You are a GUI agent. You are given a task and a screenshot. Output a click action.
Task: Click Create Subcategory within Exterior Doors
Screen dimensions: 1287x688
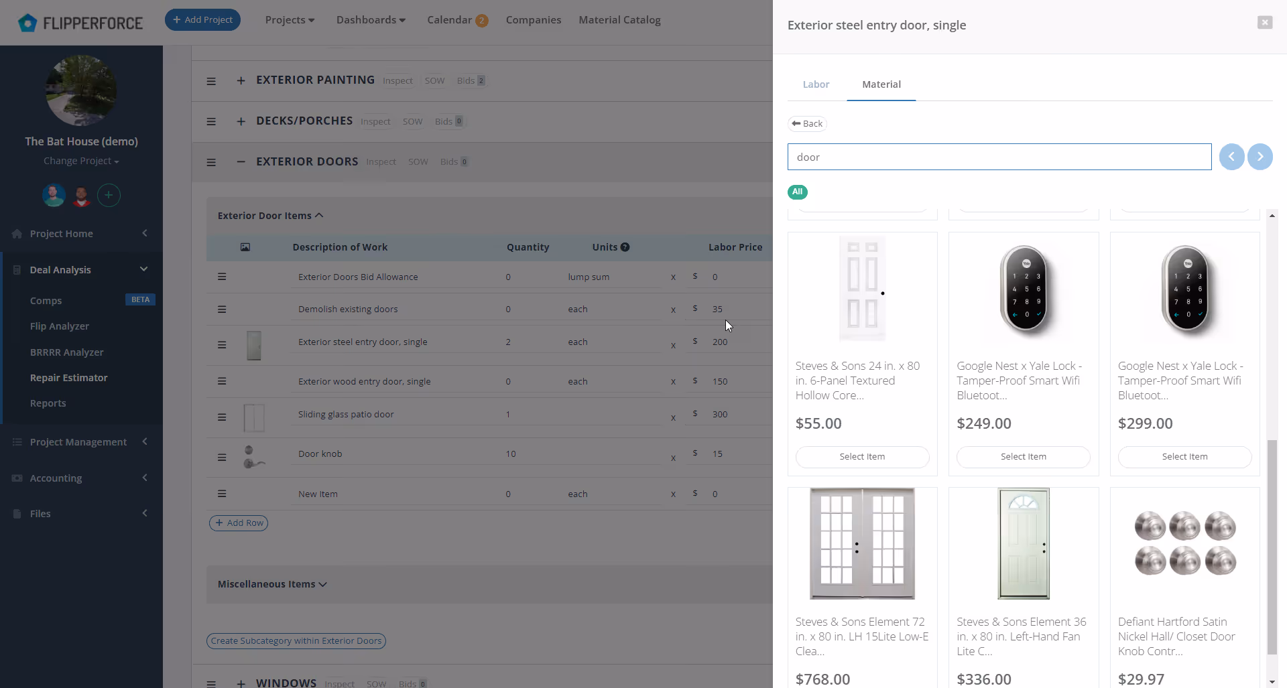point(296,641)
